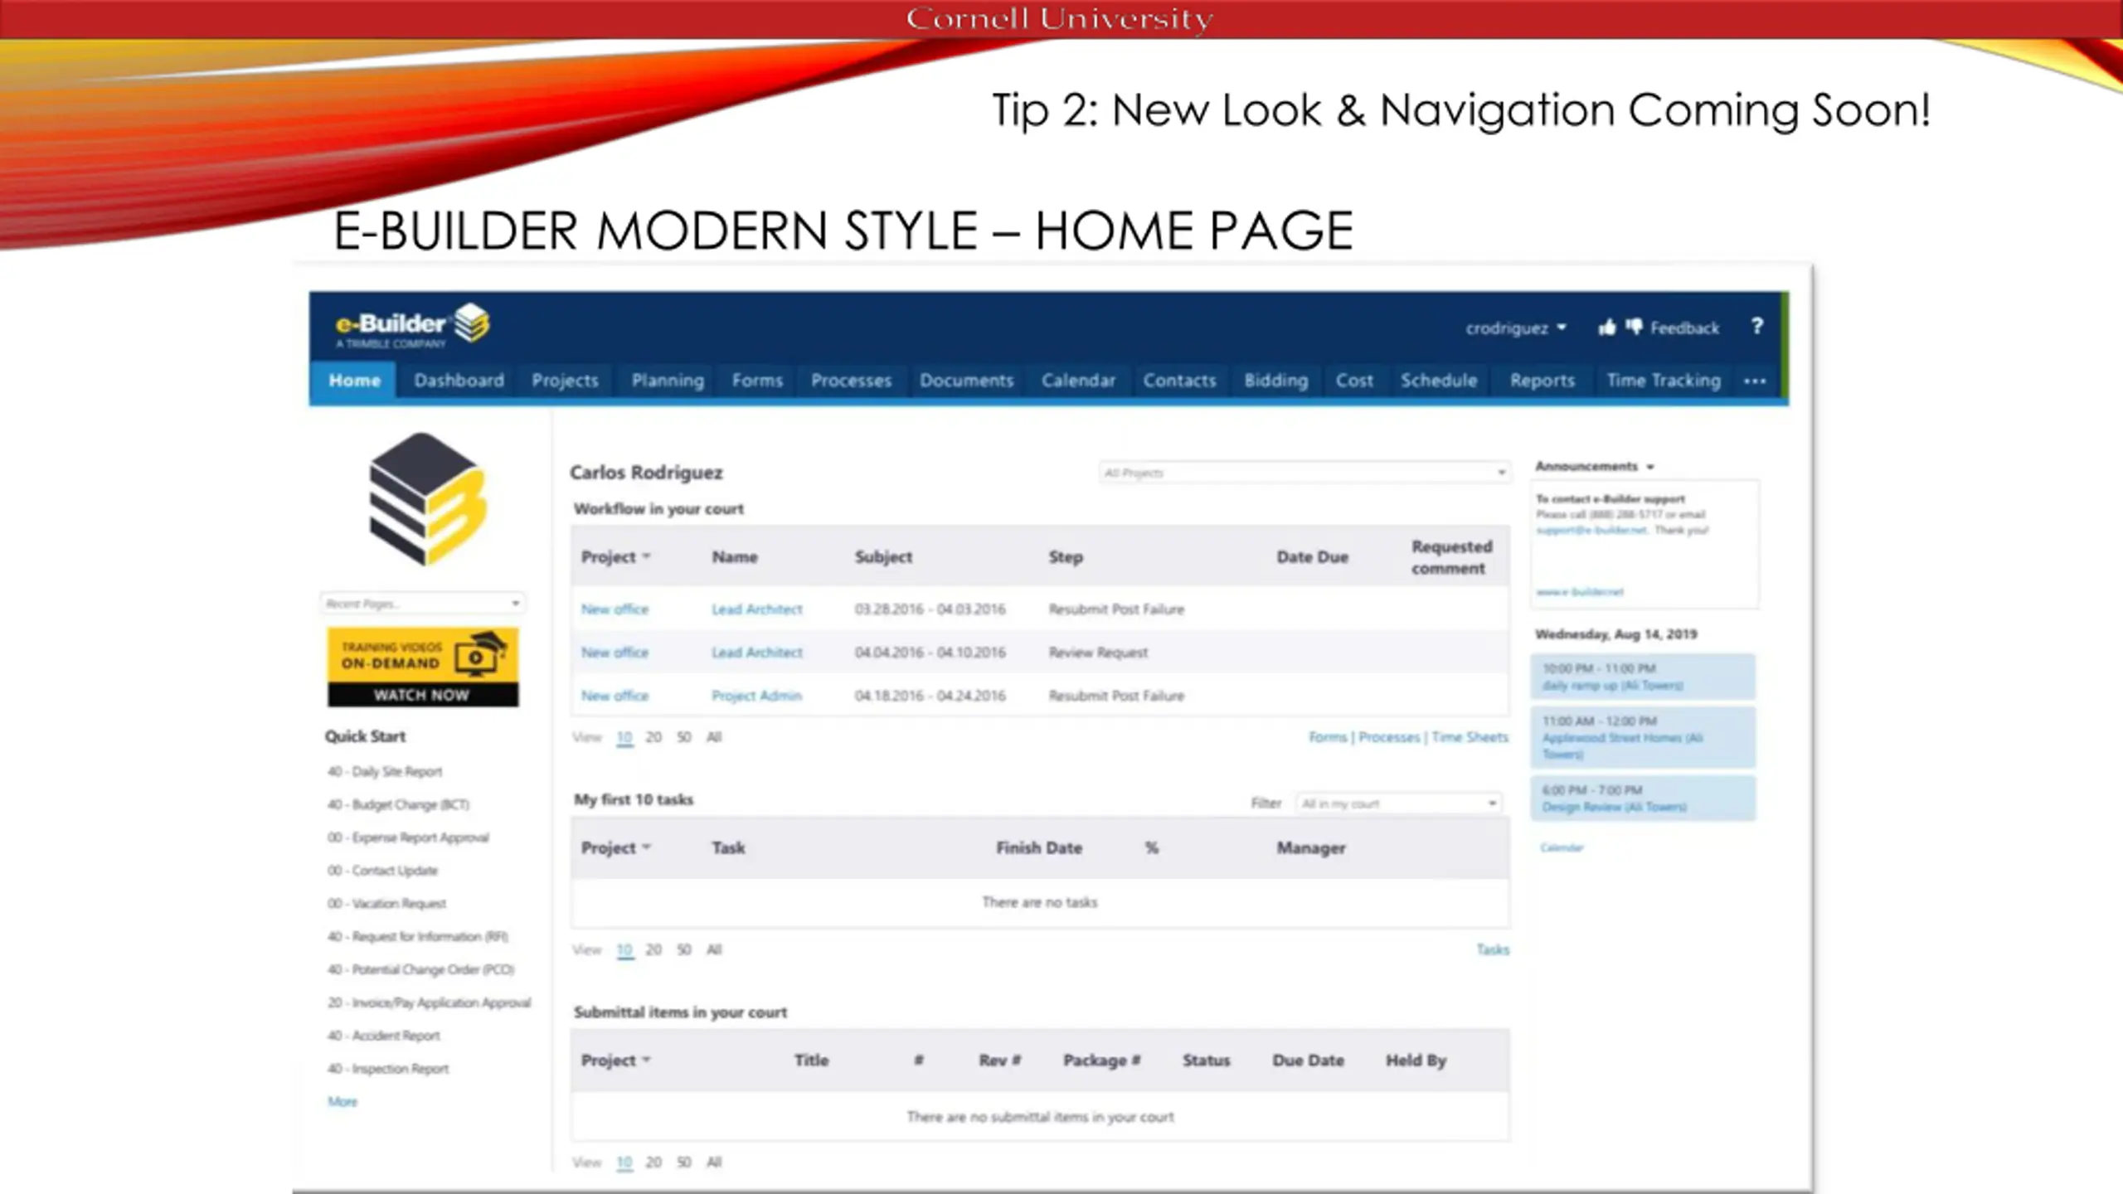
Task: Sort submittal table by Project column
Action: click(x=615, y=1061)
